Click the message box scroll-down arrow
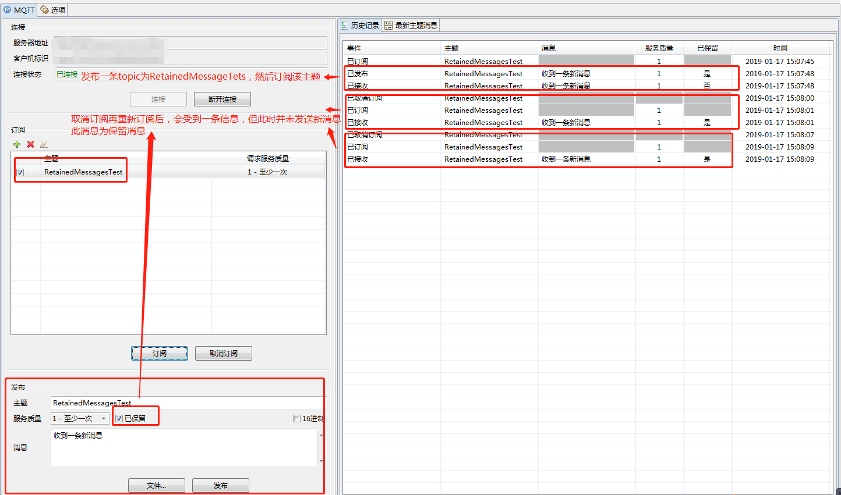This screenshot has width=841, height=495. coord(321,462)
